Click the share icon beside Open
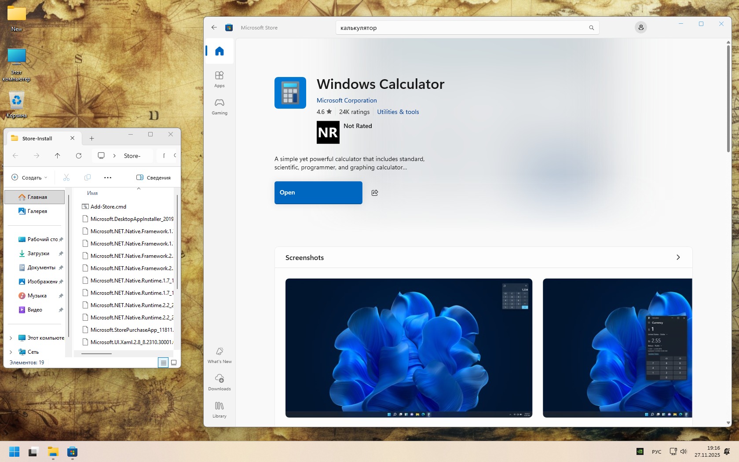 (375, 193)
